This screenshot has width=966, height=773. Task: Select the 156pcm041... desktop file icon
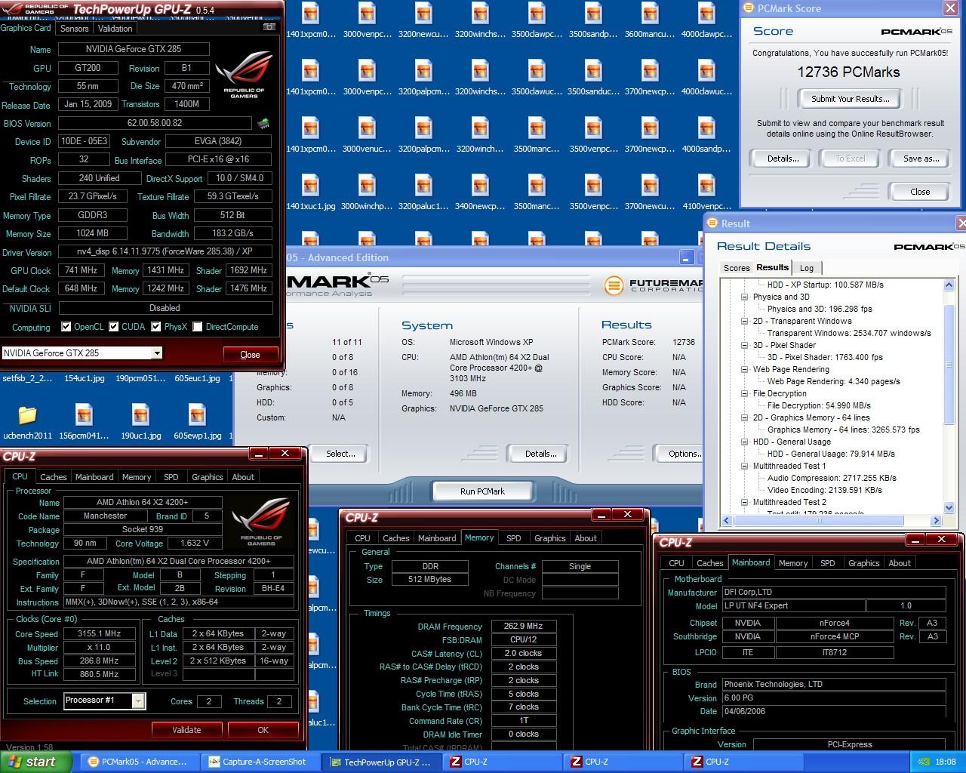coord(84,415)
